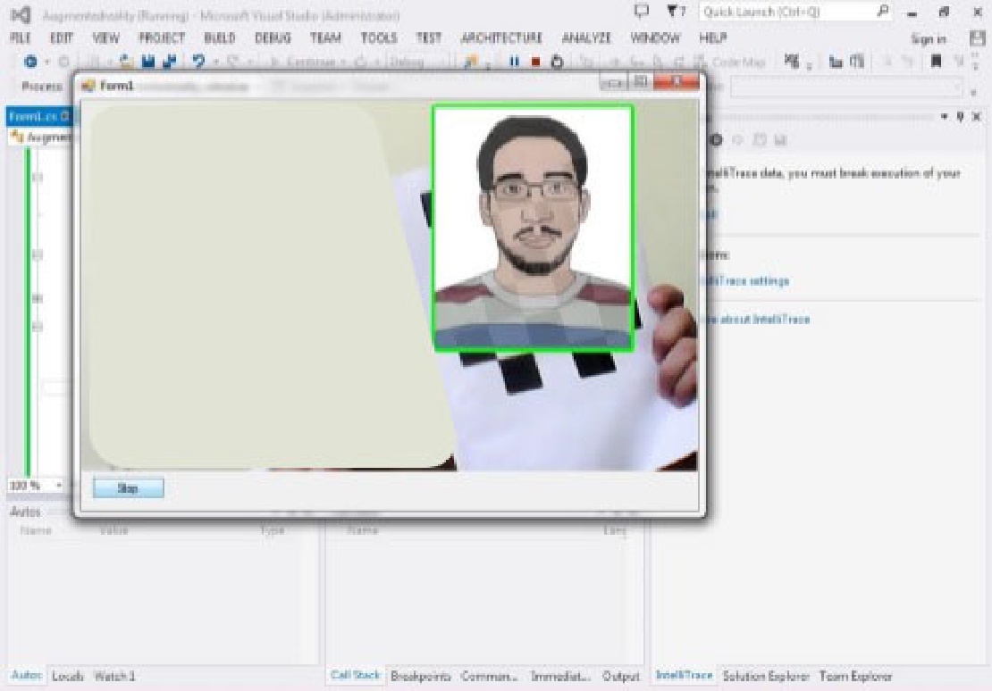Viewport: 992px width, 691px height.
Task: Open the HELP menu
Action: click(x=713, y=38)
